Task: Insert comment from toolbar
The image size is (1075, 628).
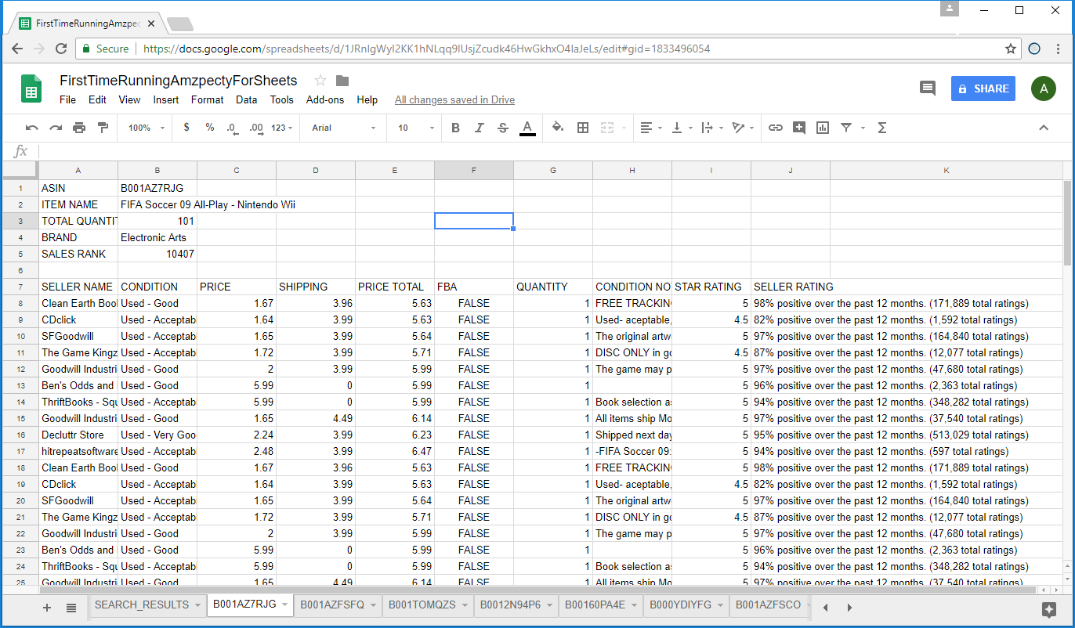Action: (799, 128)
